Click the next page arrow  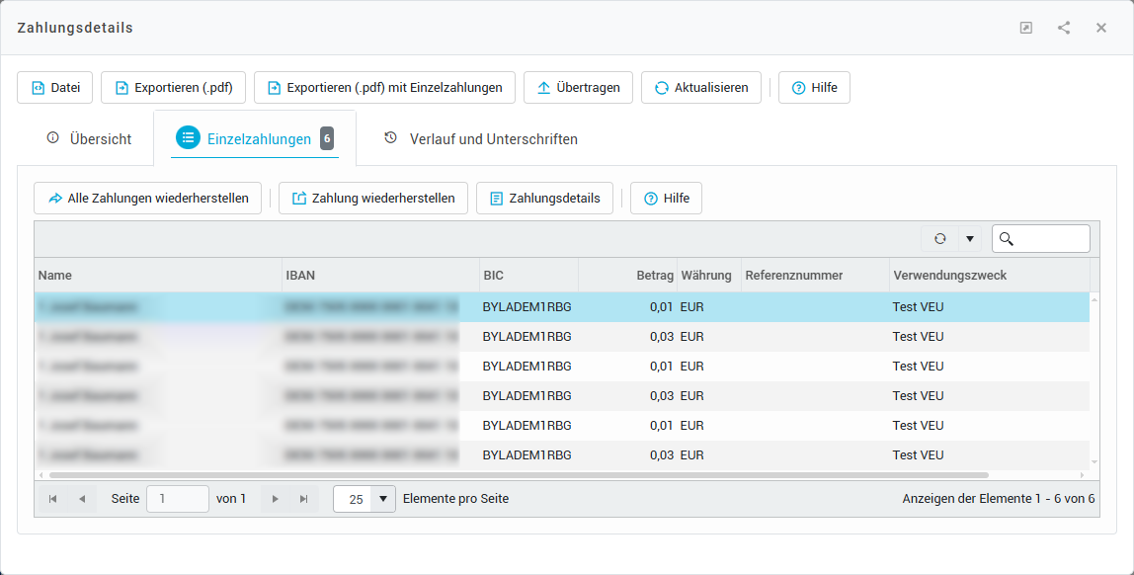tap(276, 499)
